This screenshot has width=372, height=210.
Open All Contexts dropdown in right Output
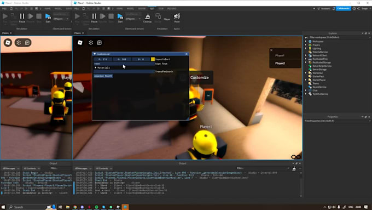click(104, 168)
